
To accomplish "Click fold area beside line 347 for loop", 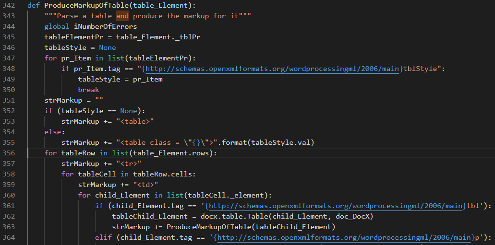I will point(23,58).
